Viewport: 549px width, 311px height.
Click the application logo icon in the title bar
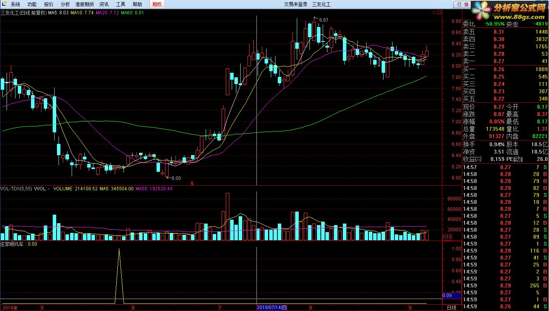click(x=3, y=4)
